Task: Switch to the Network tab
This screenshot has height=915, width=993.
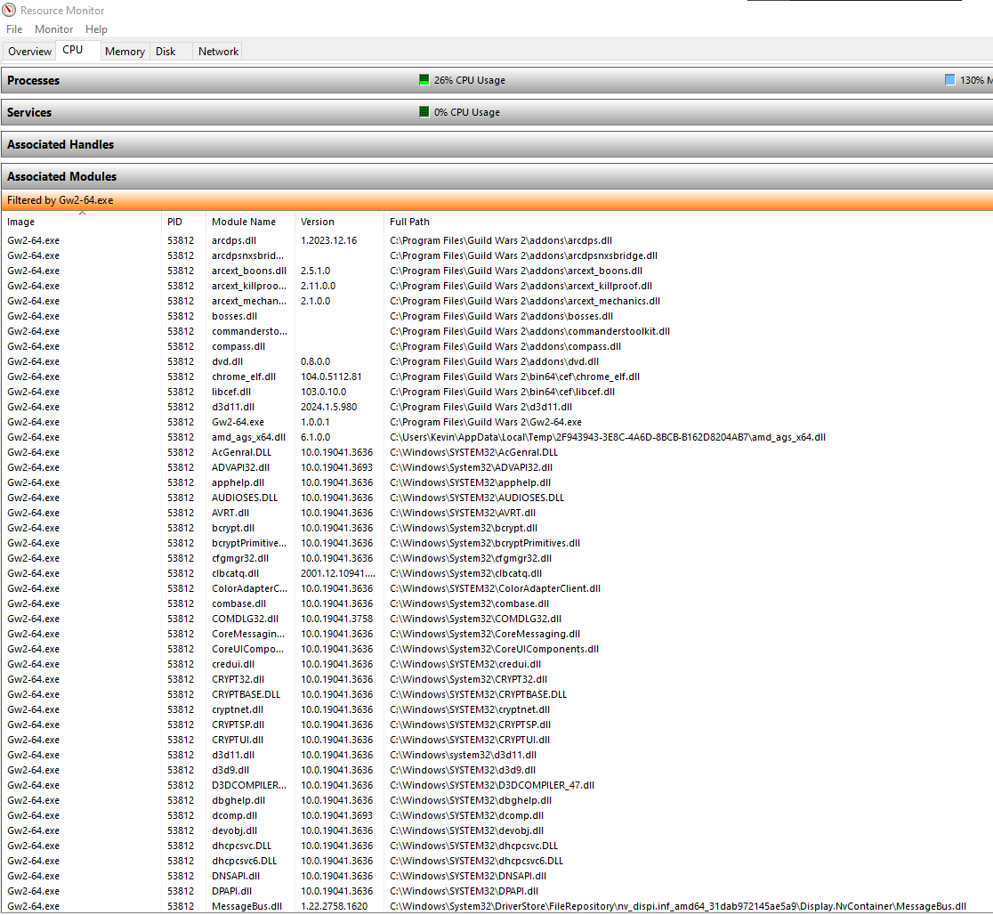Action: tap(219, 52)
